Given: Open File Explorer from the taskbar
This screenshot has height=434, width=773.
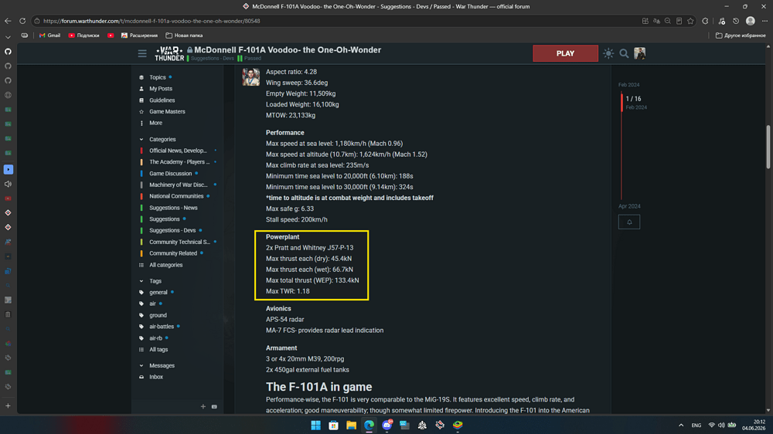Looking at the screenshot, I should click(351, 426).
